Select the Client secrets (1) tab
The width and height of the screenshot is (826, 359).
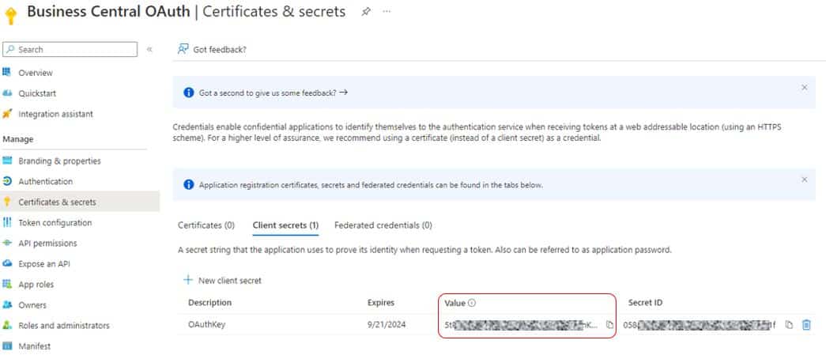[x=285, y=225]
